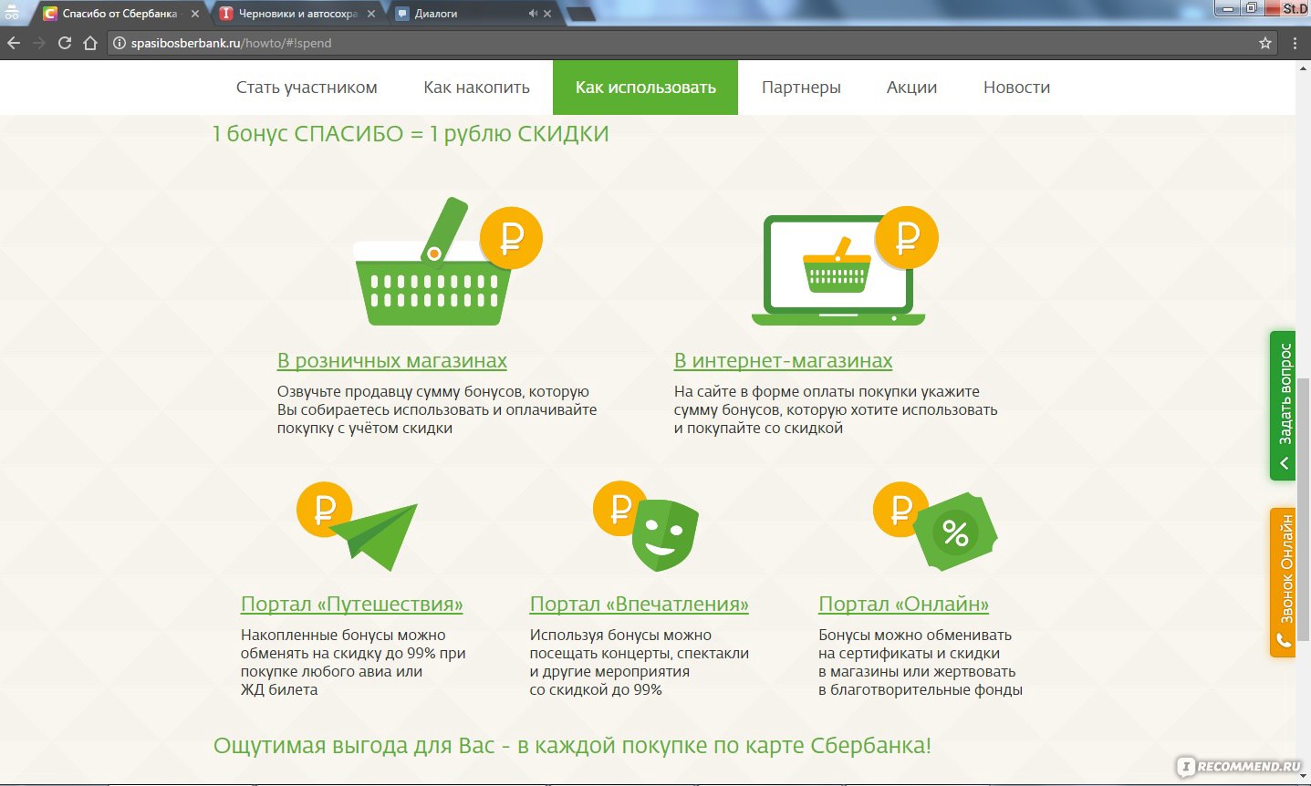Expand the Задать вопрос side widget
Image resolution: width=1311 pixels, height=786 pixels.
click(1283, 406)
